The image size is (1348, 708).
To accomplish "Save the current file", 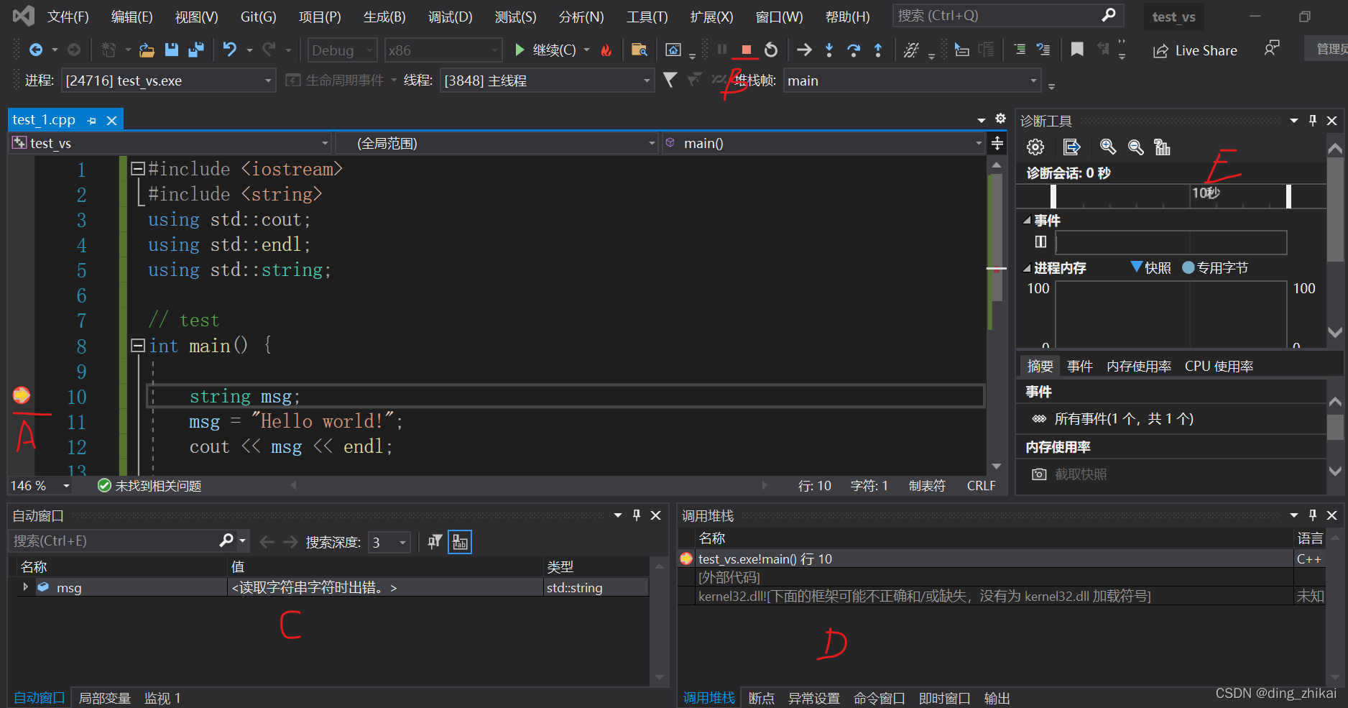I will [x=171, y=50].
